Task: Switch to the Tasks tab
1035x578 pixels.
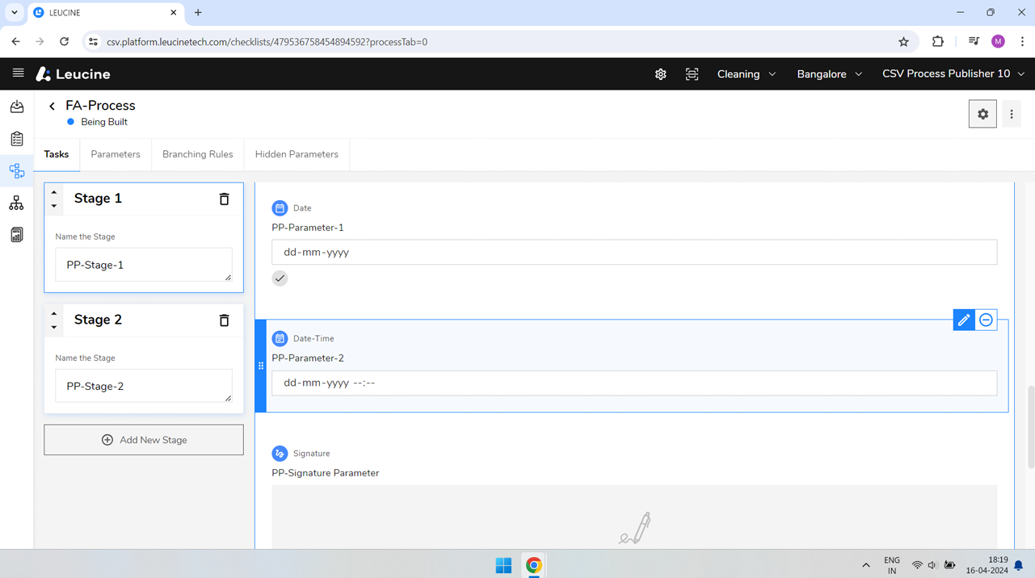Action: pos(57,154)
